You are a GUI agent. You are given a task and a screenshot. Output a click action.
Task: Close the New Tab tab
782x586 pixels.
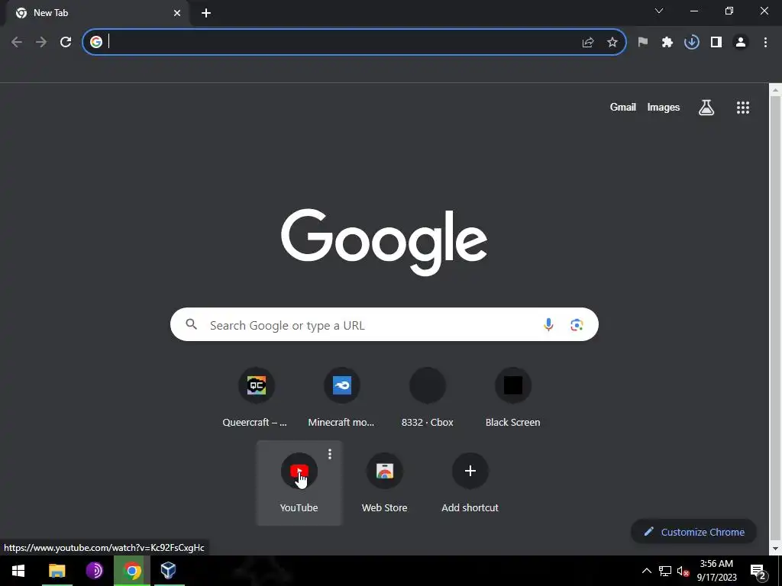177,13
